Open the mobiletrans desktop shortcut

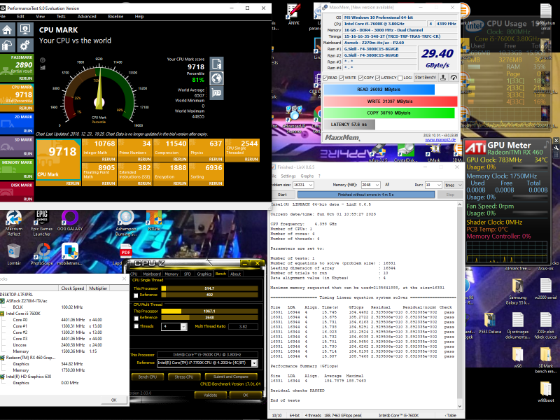tap(69, 254)
